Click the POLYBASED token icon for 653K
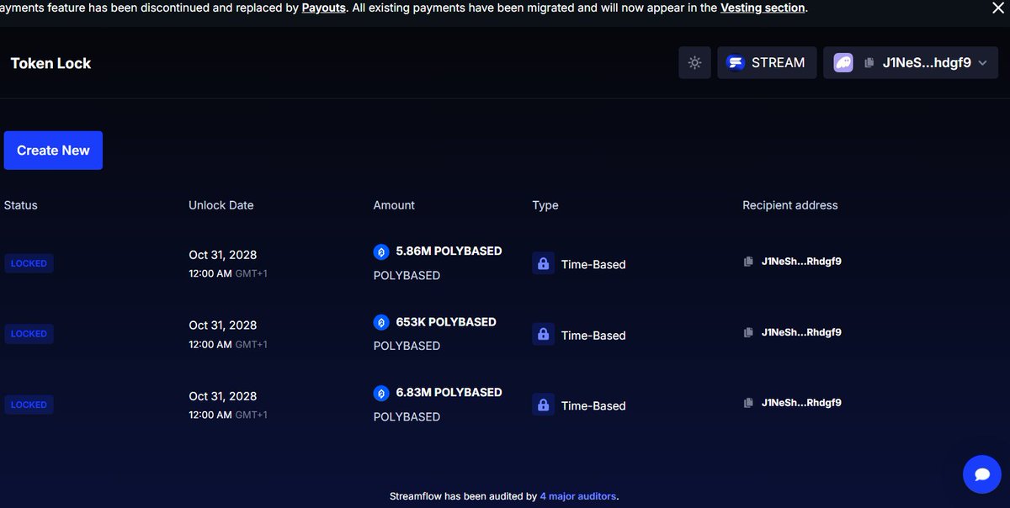This screenshot has height=508, width=1010. (x=381, y=322)
